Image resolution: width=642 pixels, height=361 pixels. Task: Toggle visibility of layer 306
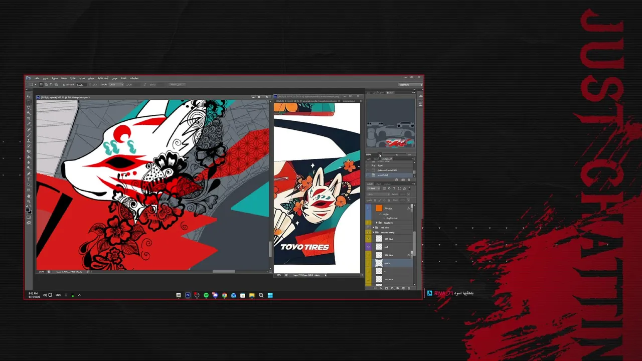(369, 255)
